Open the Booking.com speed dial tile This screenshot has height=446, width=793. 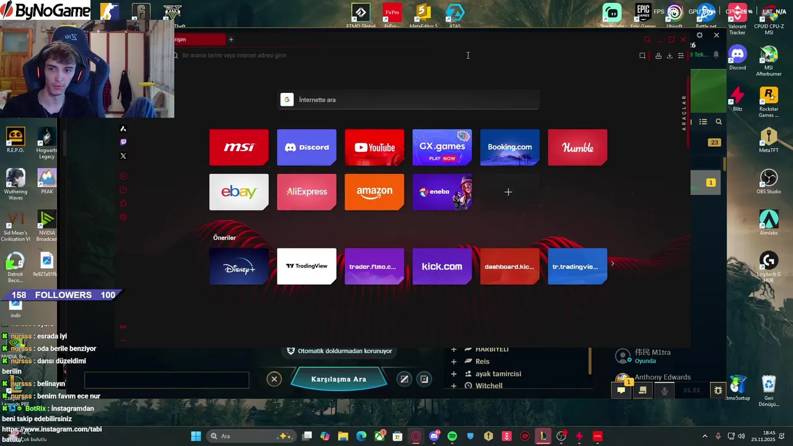point(510,147)
